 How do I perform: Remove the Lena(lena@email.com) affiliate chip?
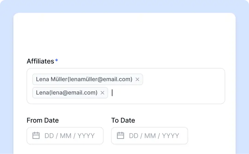(103, 93)
